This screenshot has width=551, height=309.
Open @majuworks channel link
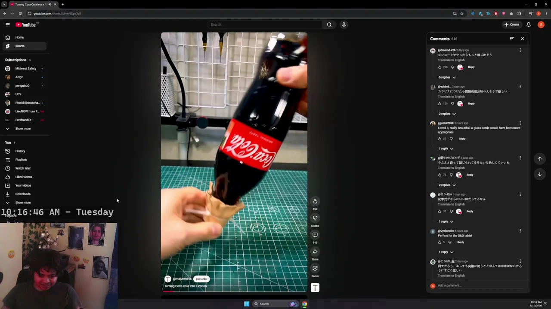tap(182, 279)
